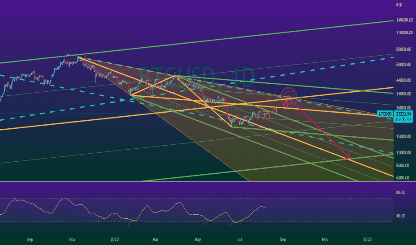Select the 11000.00 price axis label
The image size is (416, 245).
tap(404, 153)
